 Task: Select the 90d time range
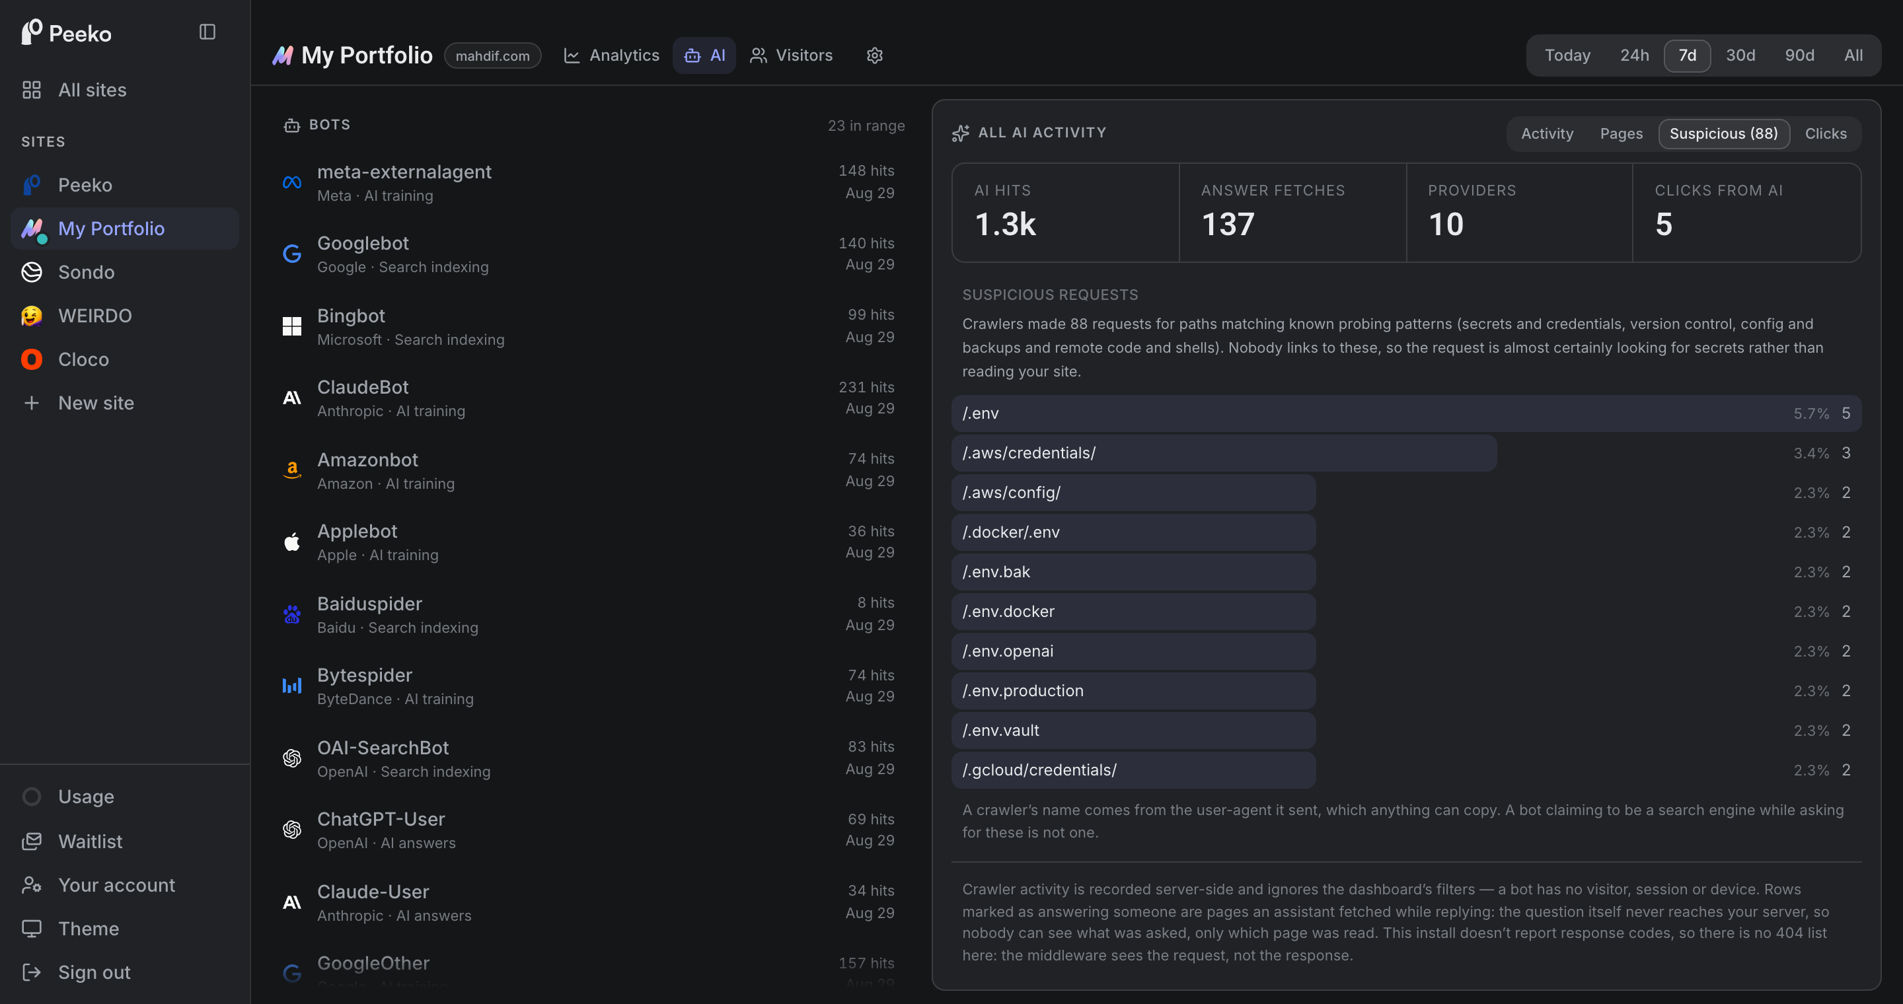tap(1799, 55)
